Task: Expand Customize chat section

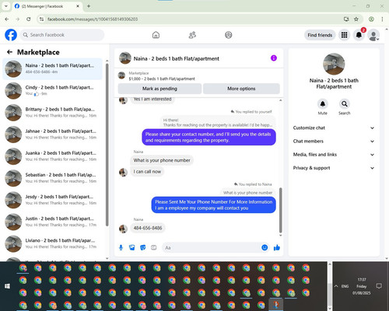Action: tap(334, 128)
